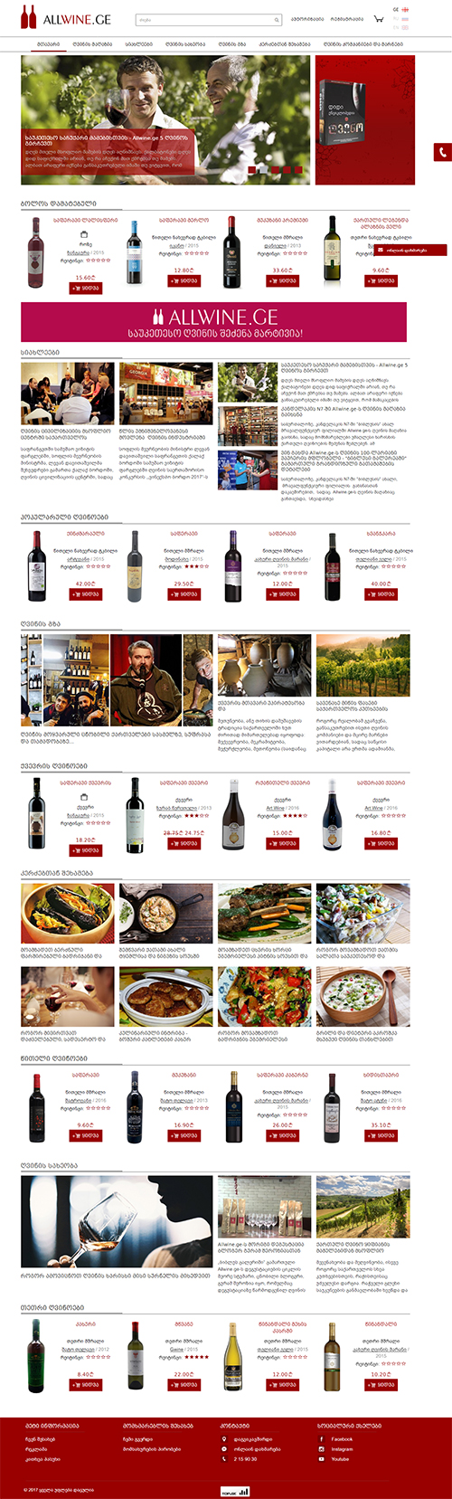The image size is (452, 1499).
Task: Open the first item in the main navigation bar
Action: pyautogui.click(x=49, y=43)
